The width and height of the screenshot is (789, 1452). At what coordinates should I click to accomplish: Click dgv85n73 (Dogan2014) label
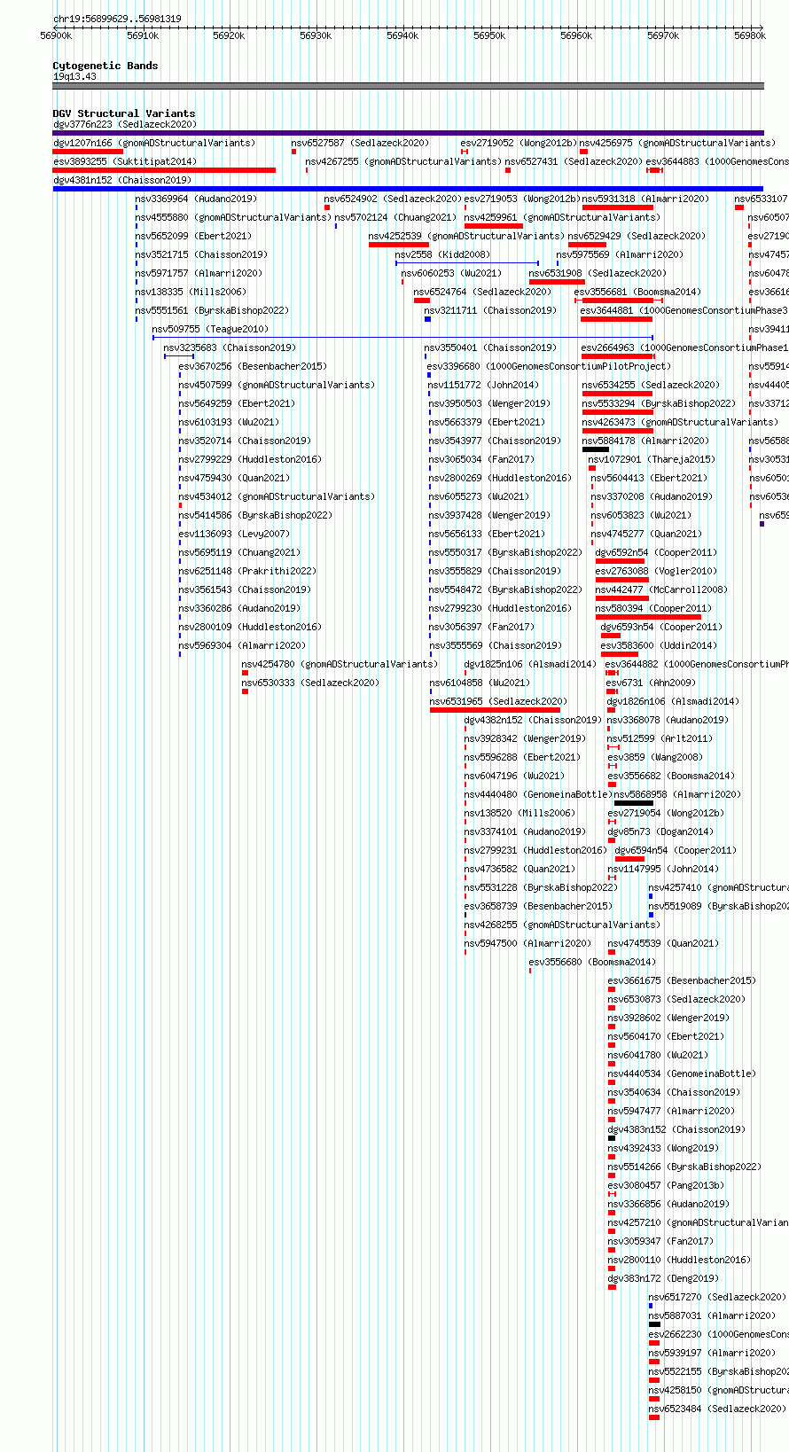[x=660, y=831]
